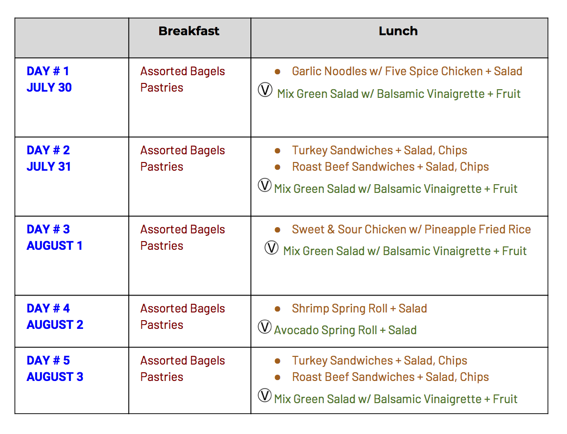Click the vegetarian V icon in Day 2 lunch
Screen dimensions: 567x434
(x=264, y=185)
